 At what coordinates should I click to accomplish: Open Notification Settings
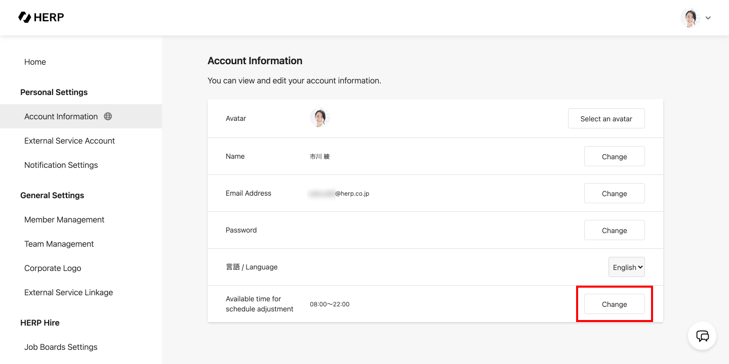point(61,165)
